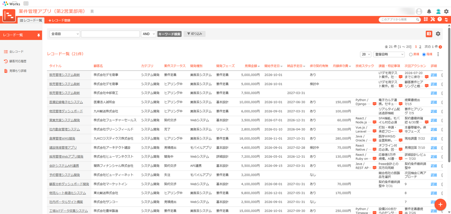The height and width of the screenshot is (214, 451).
Task: Click the orange plus add record button
Action: (x=440, y=204)
